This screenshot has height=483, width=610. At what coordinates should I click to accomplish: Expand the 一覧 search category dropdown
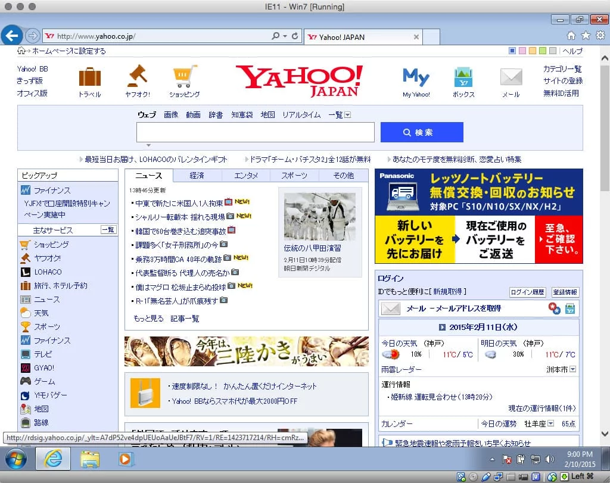tap(348, 115)
